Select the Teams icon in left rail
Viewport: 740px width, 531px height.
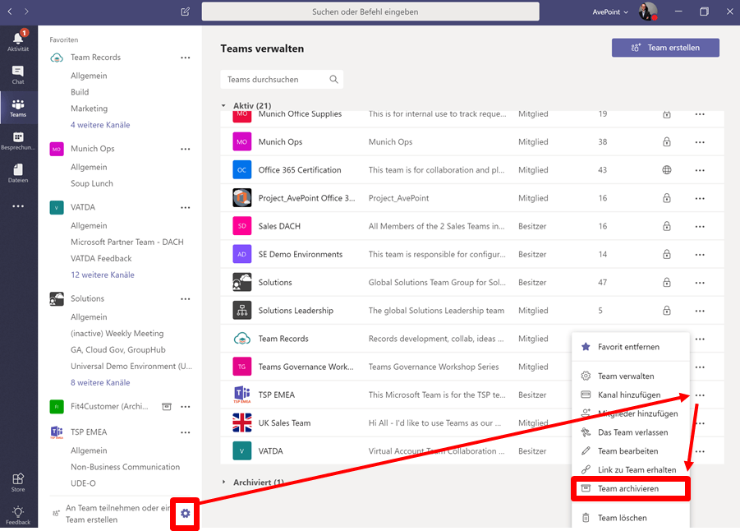point(18,108)
